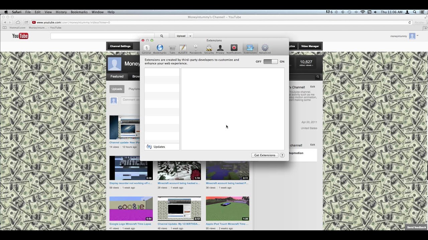Open the Security preferences pane

(209, 49)
